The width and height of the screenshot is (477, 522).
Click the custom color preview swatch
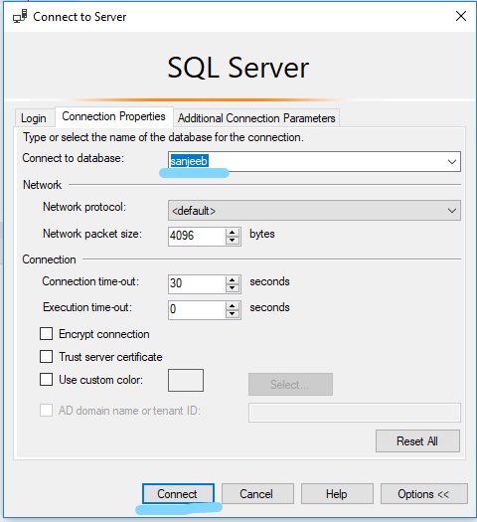186,380
